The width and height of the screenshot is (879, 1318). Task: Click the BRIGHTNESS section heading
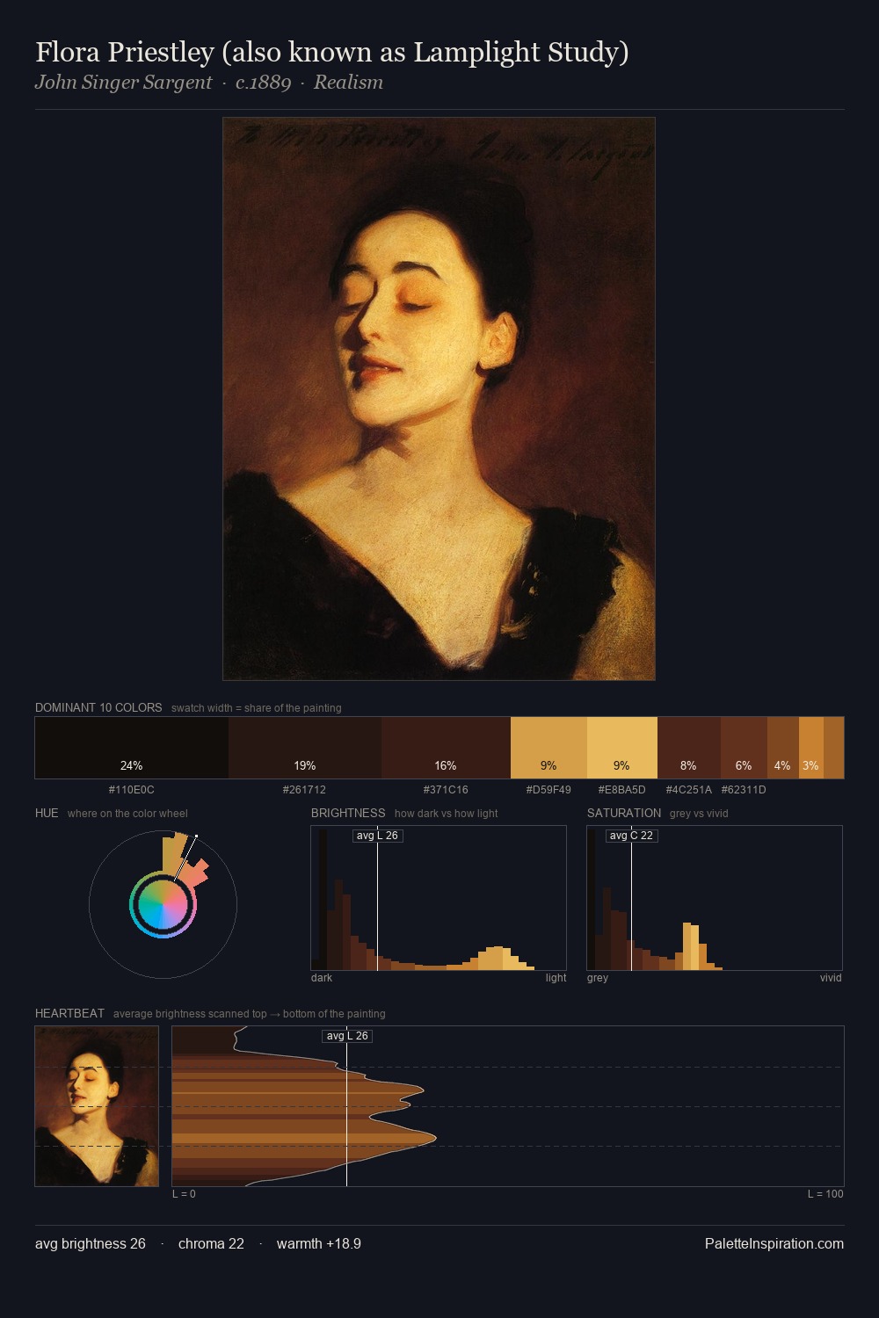tap(348, 813)
